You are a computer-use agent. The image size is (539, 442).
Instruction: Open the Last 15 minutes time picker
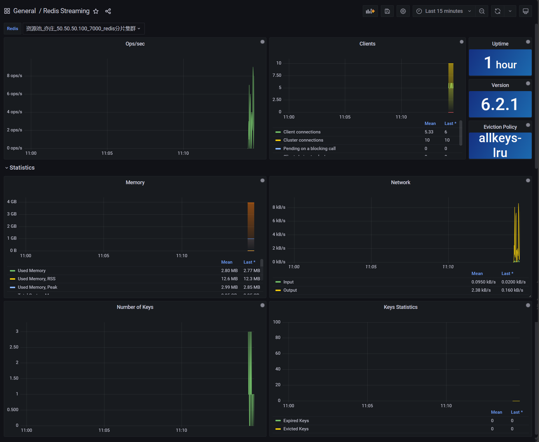(x=444, y=11)
